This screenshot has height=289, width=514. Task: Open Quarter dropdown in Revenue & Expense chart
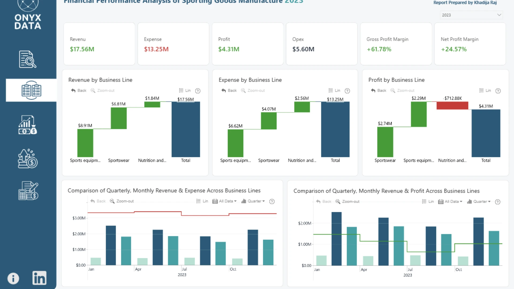[253, 201]
